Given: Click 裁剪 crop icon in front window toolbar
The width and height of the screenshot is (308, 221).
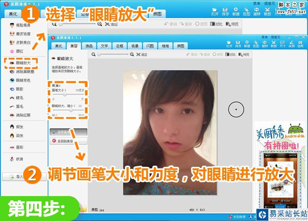Looking at the screenshot, I should [x=274, y=44].
